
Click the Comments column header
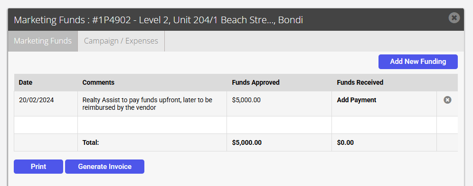coord(98,82)
